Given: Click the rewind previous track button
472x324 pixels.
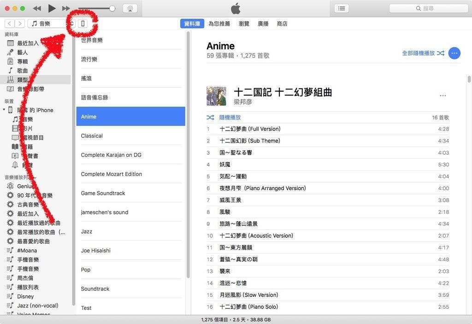Looking at the screenshot, I should tap(37, 8).
